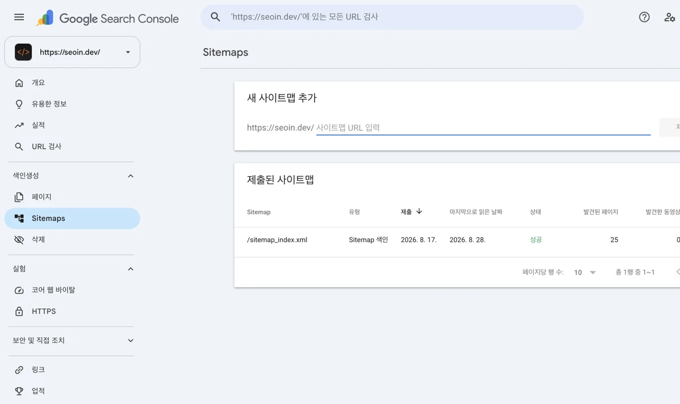Viewport: 680px width, 404px height.
Task: Click the last read date 2026. 8. 28.
Action: (467, 240)
